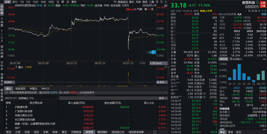Click the plus icon at bottom tabs end
This screenshot has height=134, width=267.
pos(155,132)
